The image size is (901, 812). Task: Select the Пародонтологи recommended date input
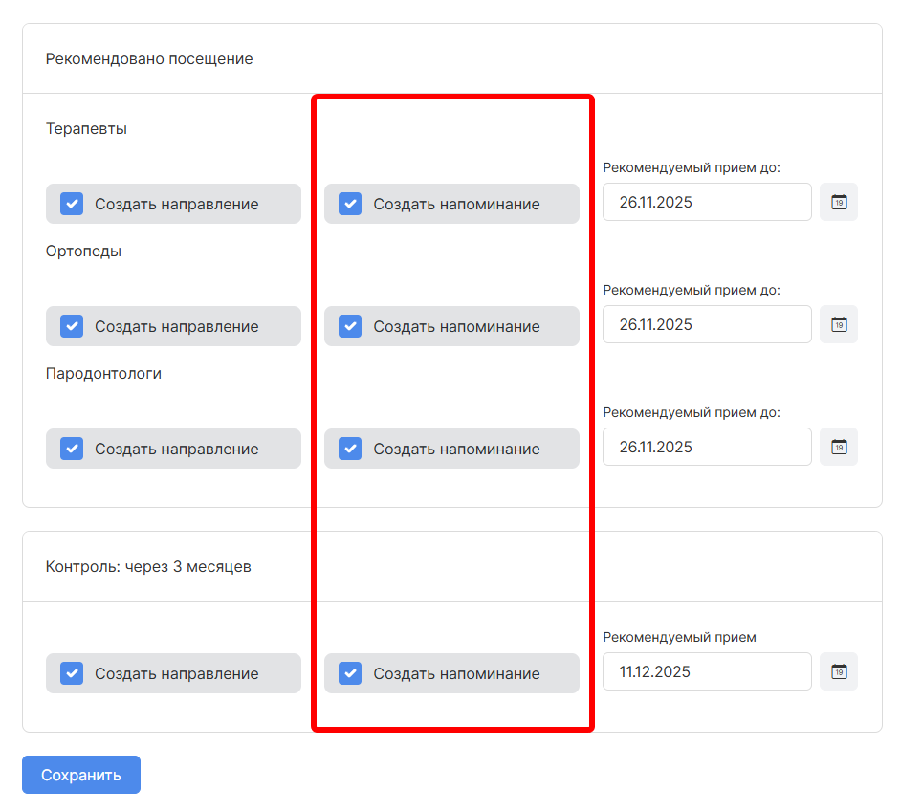coord(706,448)
